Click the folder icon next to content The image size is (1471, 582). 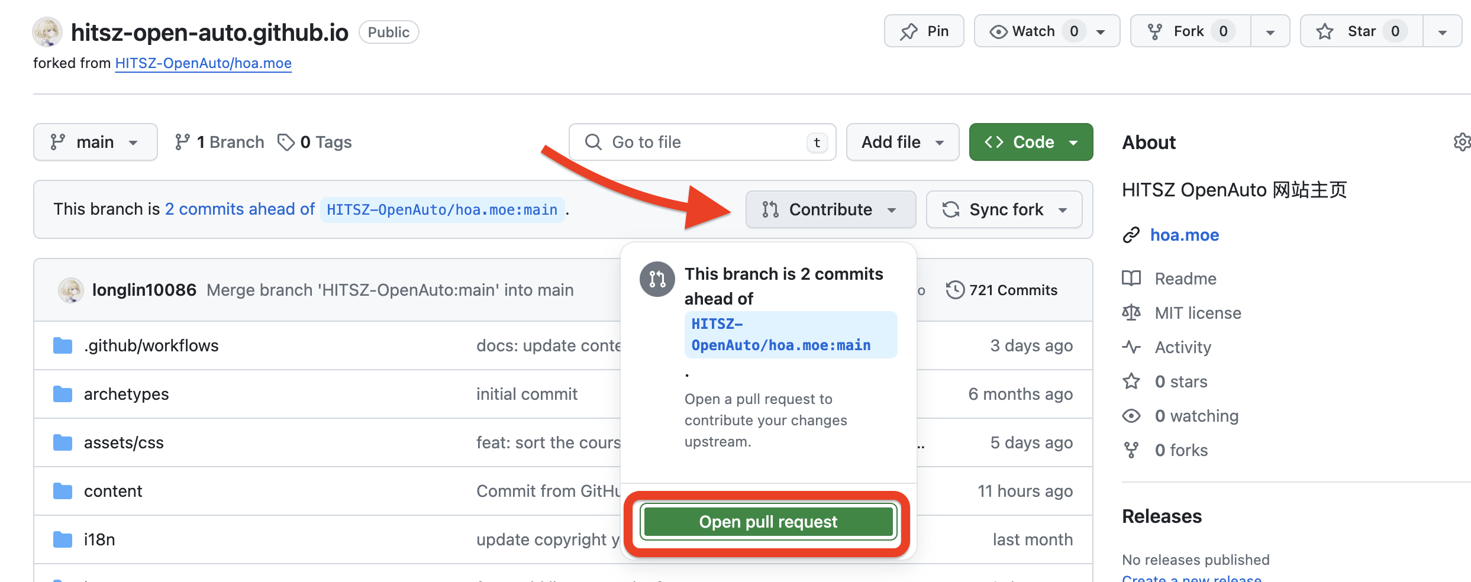click(x=63, y=491)
